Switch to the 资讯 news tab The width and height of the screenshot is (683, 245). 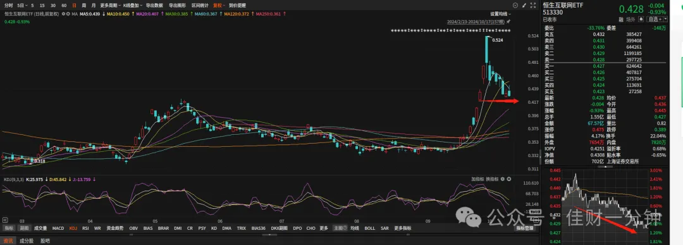8,240
